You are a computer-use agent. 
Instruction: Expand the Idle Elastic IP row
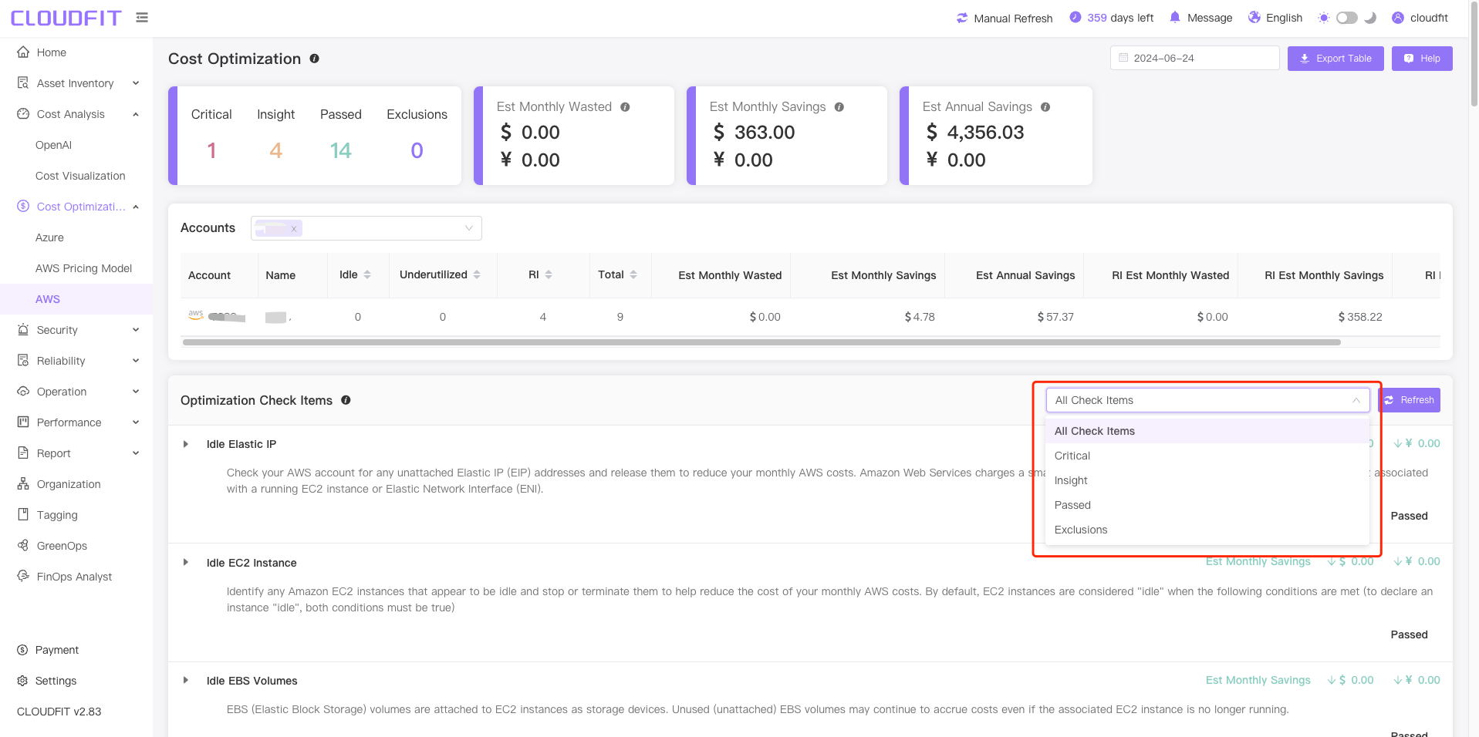[186, 444]
